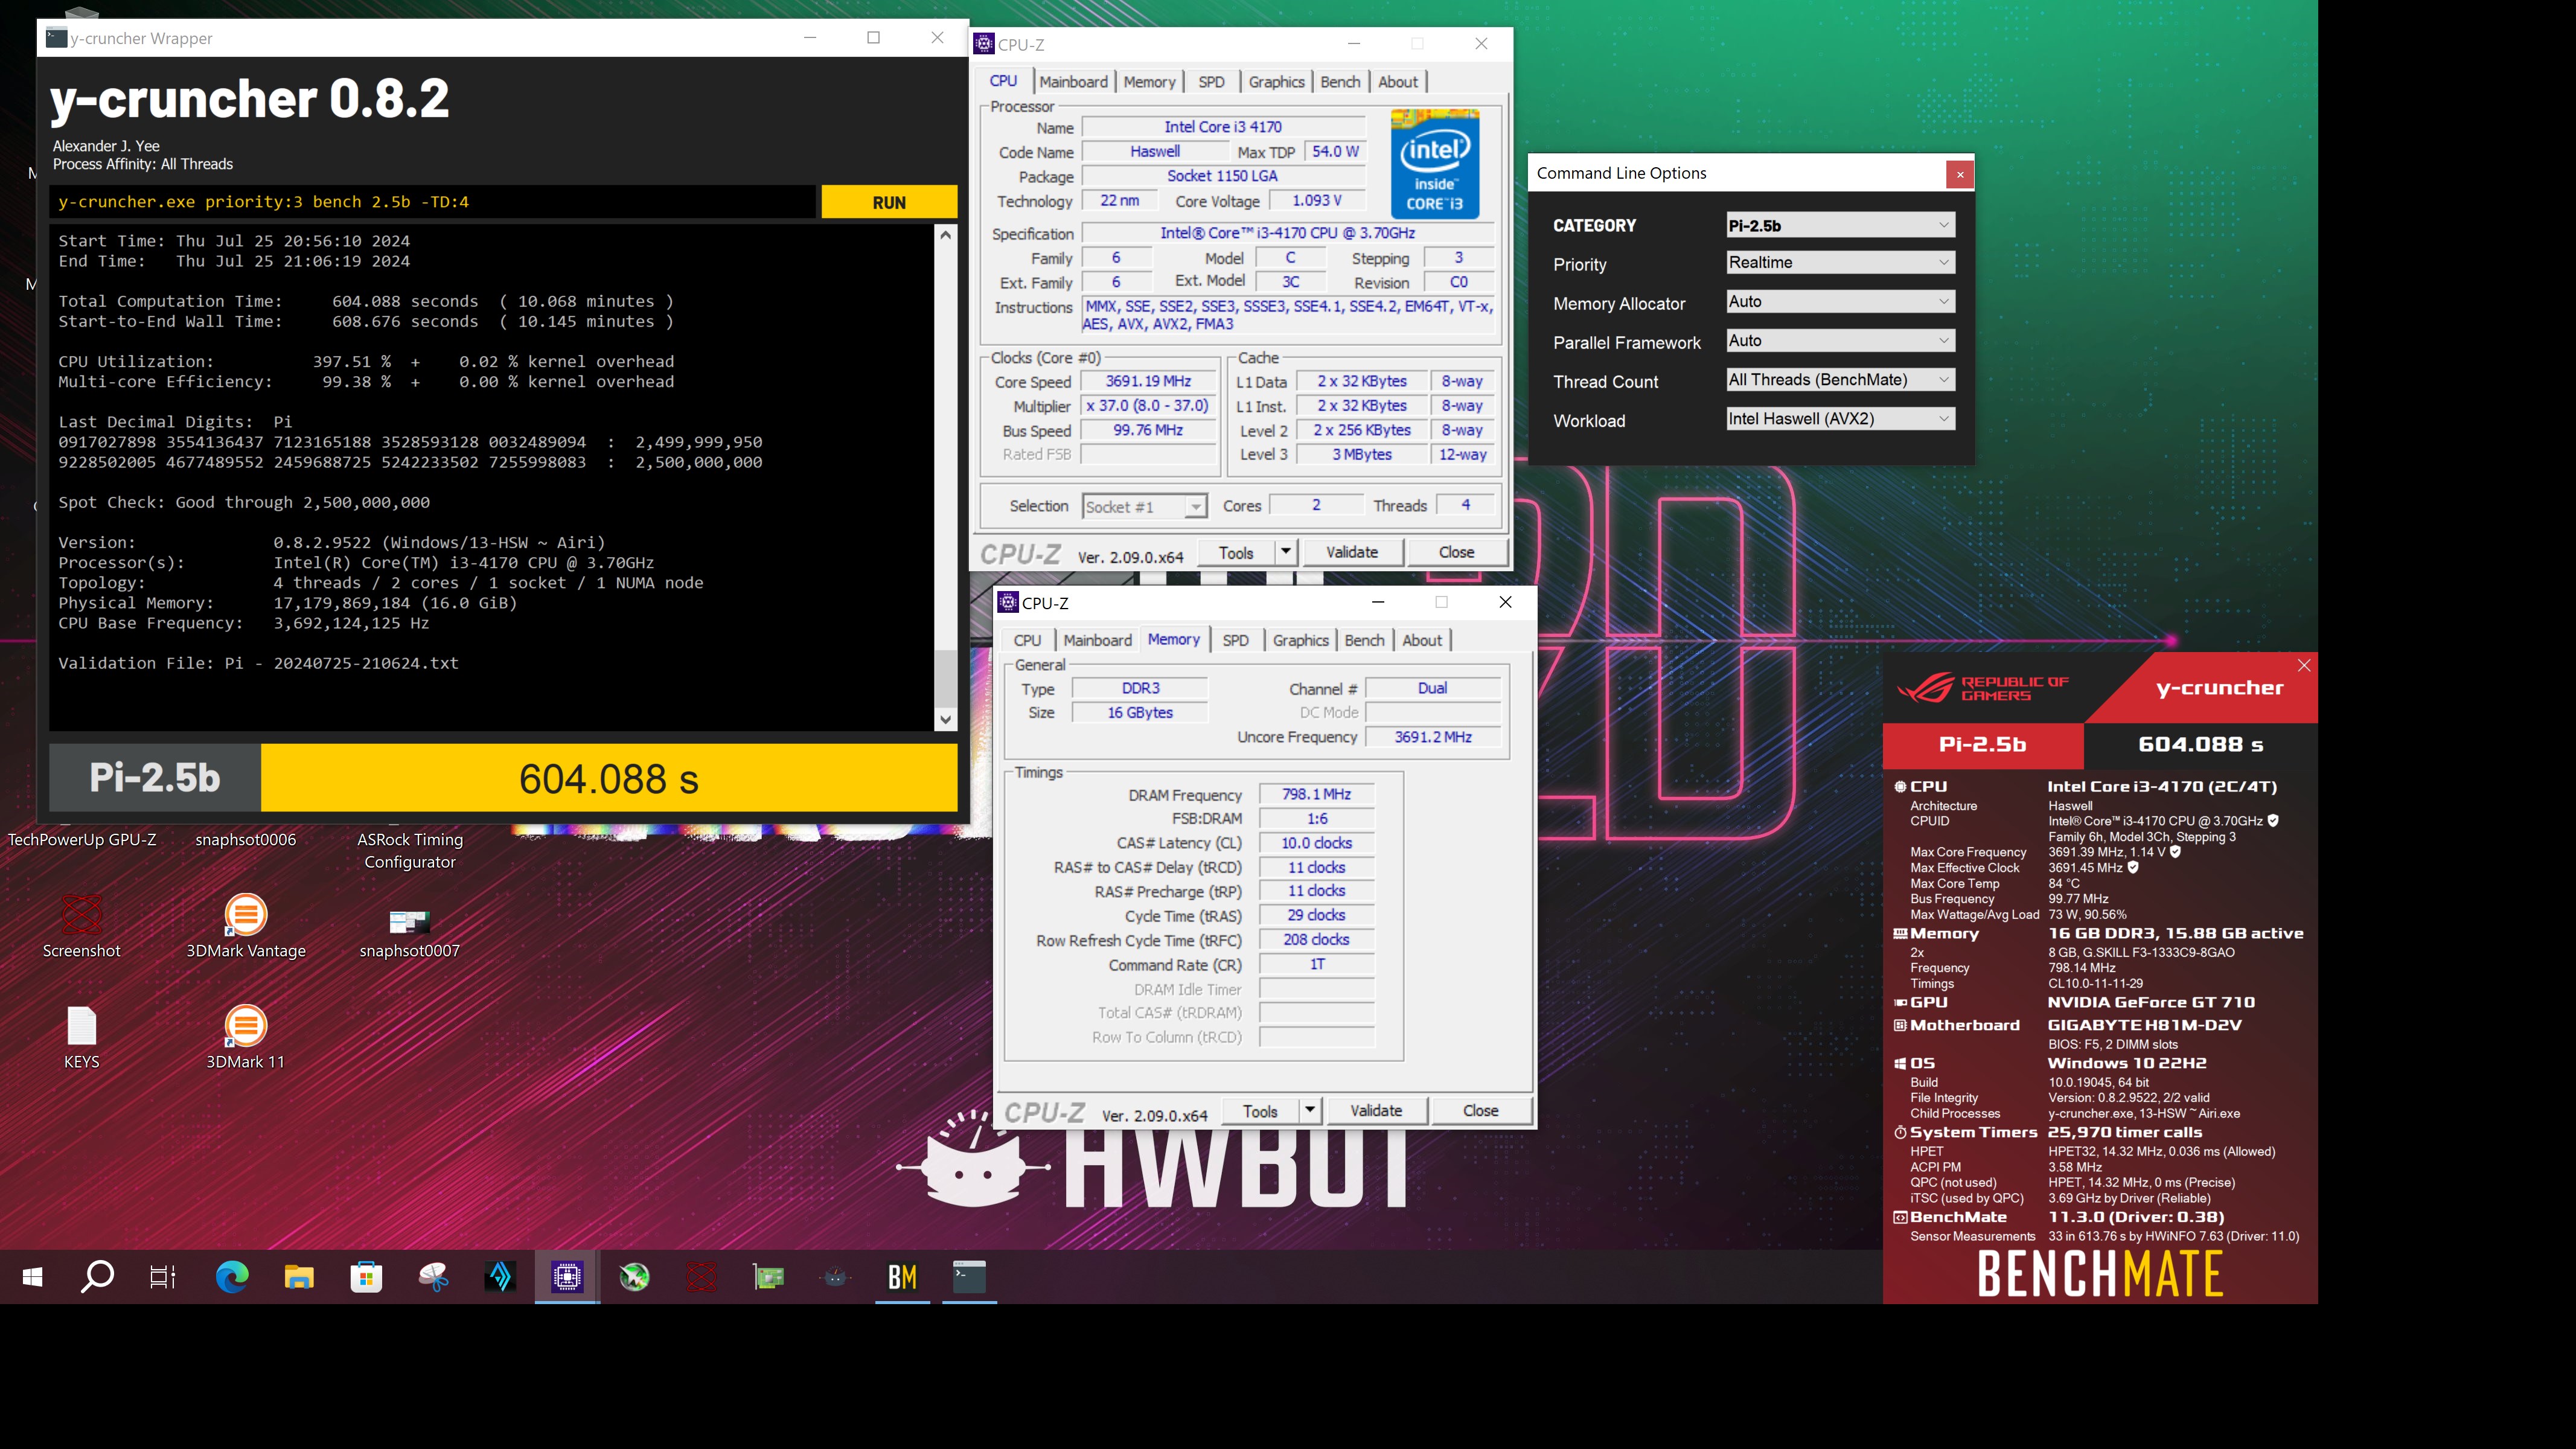Open the Selection Socket #1 dropdown in CPU-Z

(x=1145, y=507)
